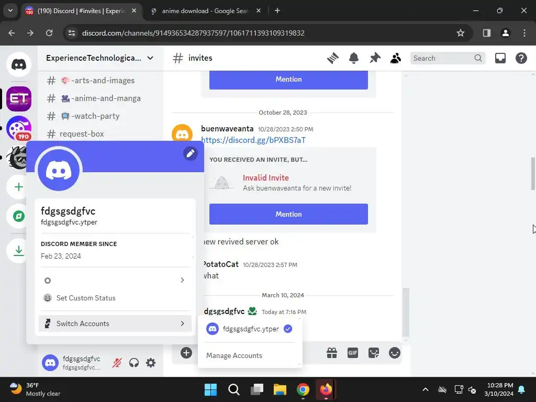Open Windows Task View from taskbar
Image resolution: width=536 pixels, height=402 pixels.
tap(256, 389)
